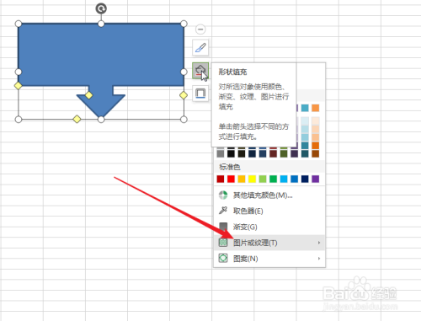Image resolution: width=421 pixels, height=321 pixels.
Task: Choose the darkest teal theme color swatch
Action: (x=305, y=153)
